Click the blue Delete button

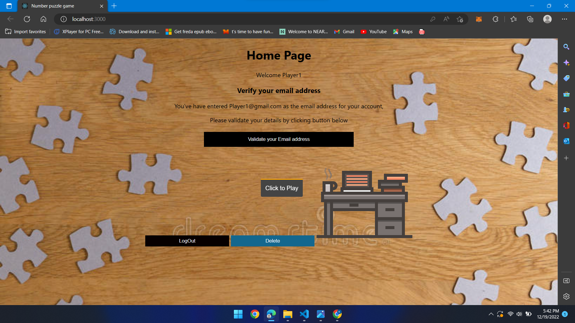coord(273,241)
